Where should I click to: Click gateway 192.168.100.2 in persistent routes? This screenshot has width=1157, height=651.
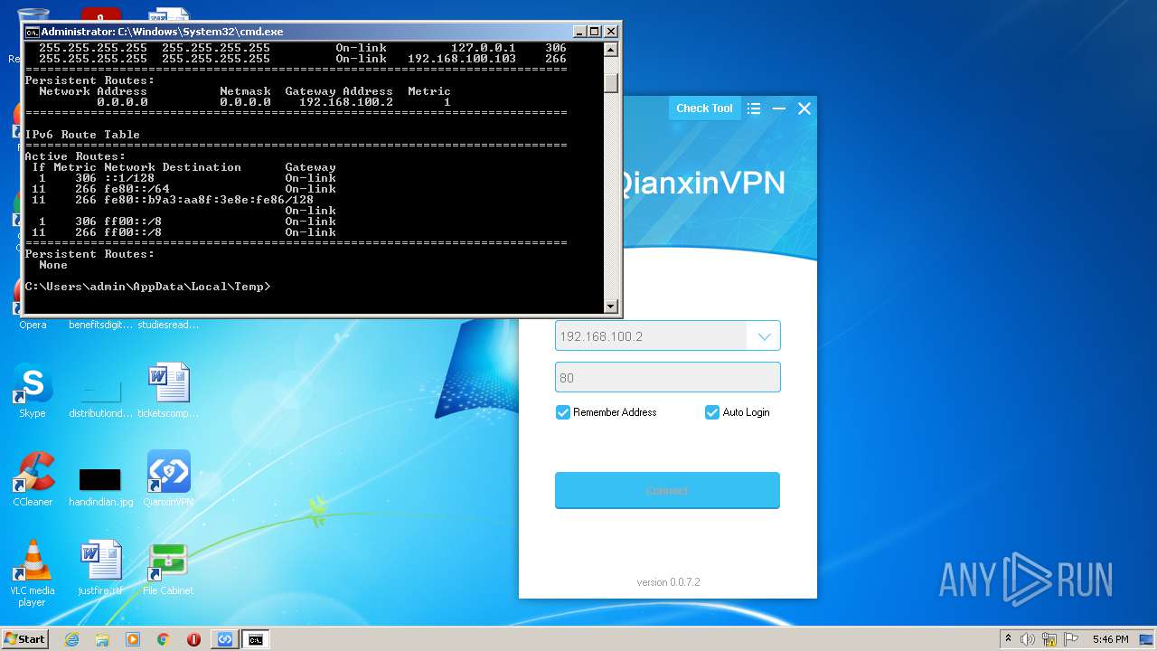pos(346,102)
